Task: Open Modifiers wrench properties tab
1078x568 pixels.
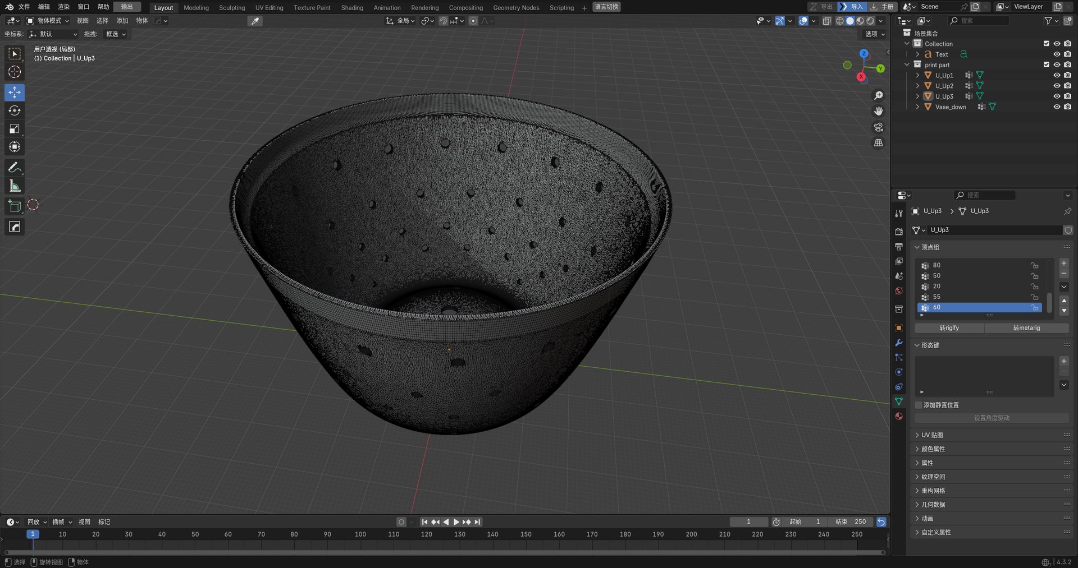Action: 899,343
